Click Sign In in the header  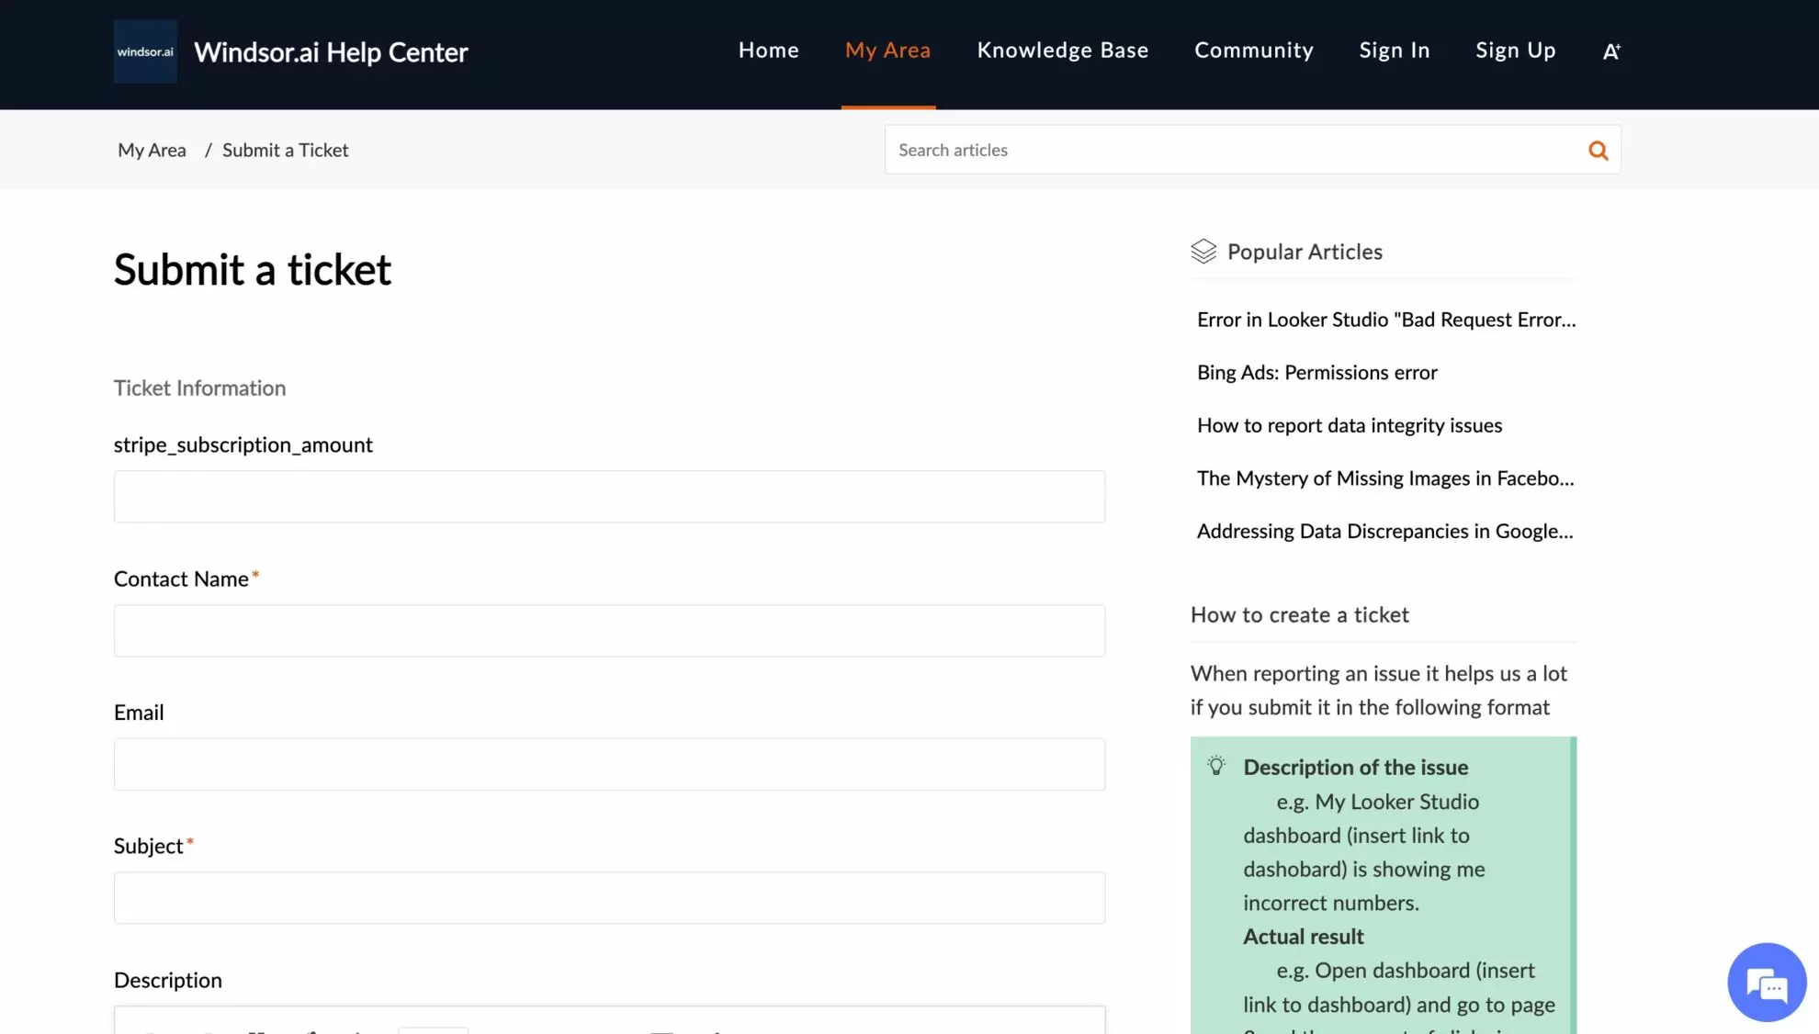pyautogui.click(x=1394, y=51)
